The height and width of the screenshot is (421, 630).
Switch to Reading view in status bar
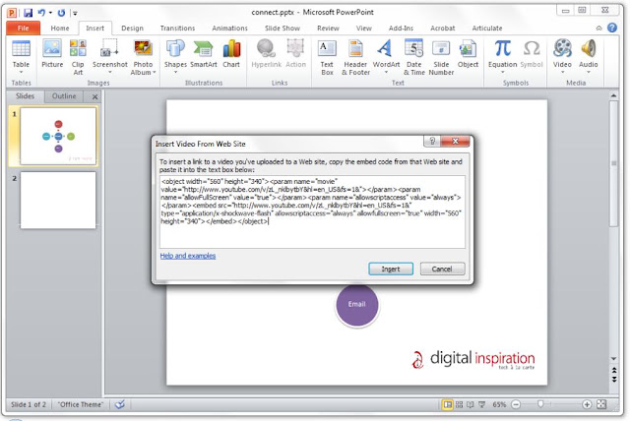471,404
